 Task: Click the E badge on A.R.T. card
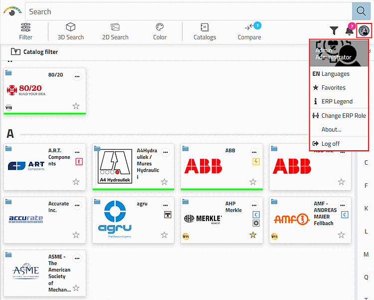(79, 162)
